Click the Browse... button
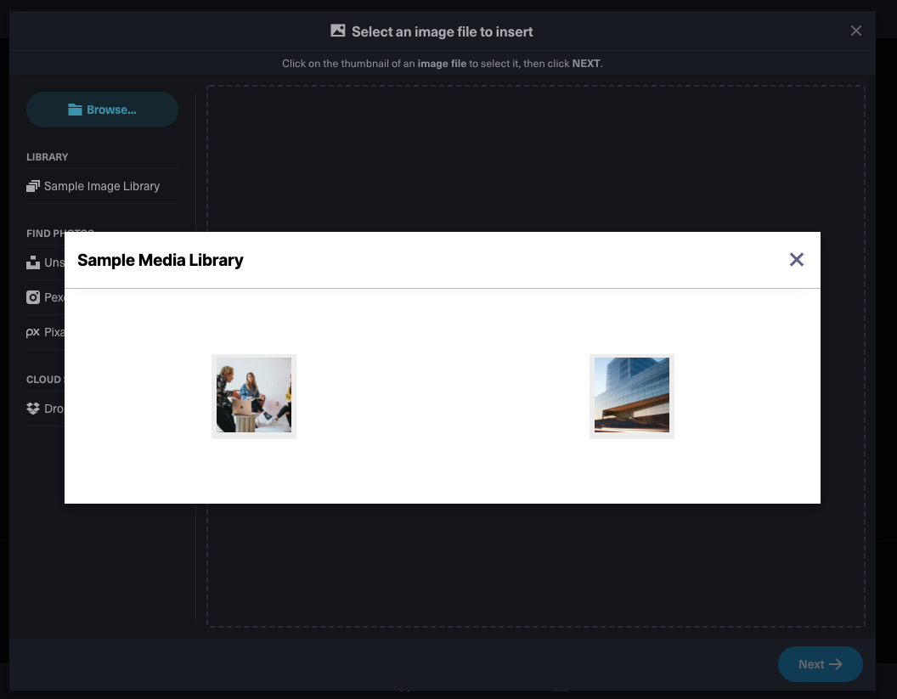Viewport: 897px width, 699px height. tap(102, 109)
